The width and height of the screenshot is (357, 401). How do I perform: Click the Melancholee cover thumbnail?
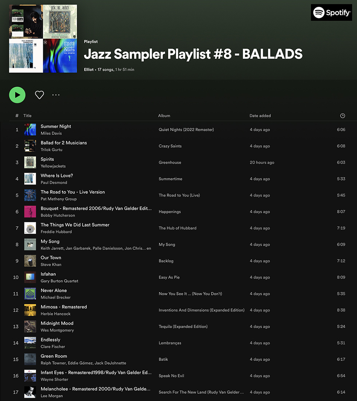coord(30,392)
